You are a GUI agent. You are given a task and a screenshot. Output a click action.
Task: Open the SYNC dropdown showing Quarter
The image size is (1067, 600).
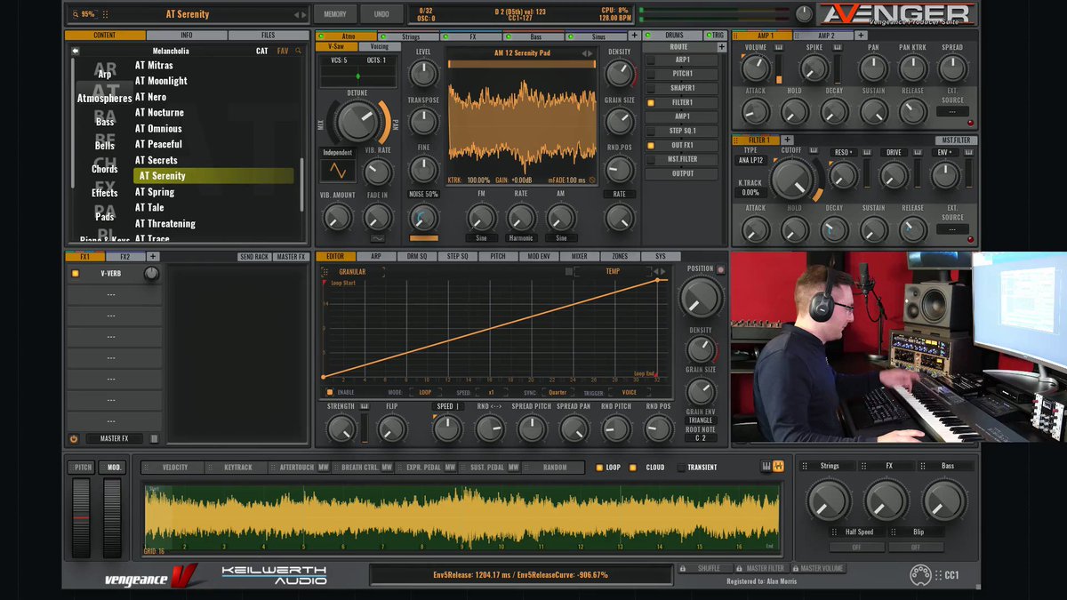point(558,392)
